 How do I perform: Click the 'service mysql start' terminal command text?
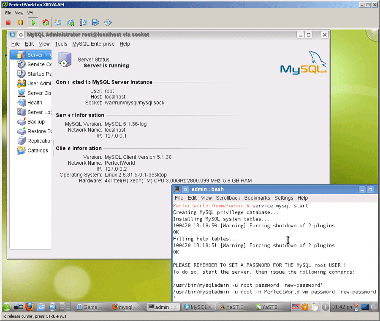point(280,206)
